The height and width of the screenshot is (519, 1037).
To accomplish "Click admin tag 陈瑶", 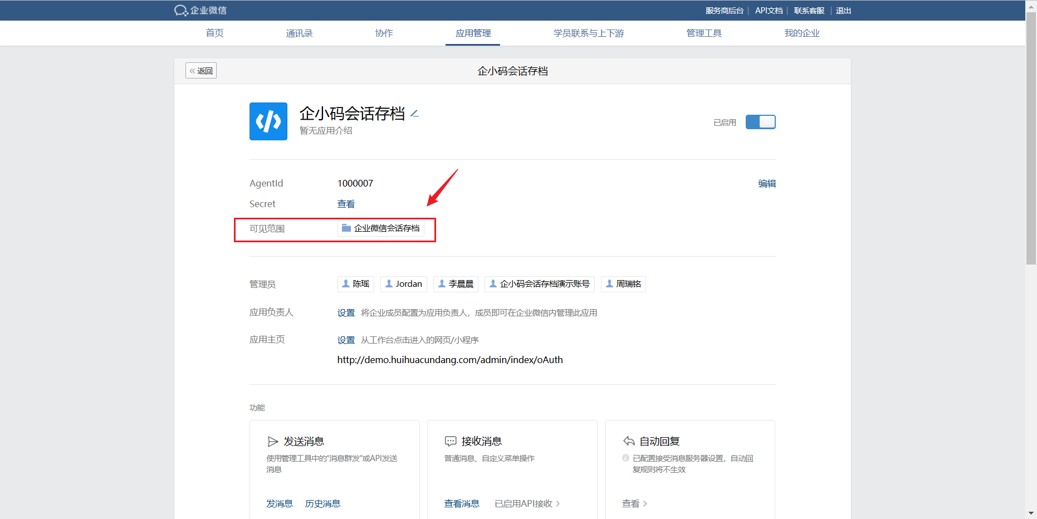I will 355,284.
